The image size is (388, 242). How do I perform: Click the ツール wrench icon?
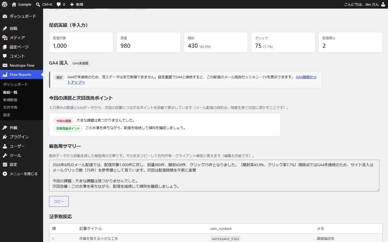pyautogui.click(x=5, y=155)
